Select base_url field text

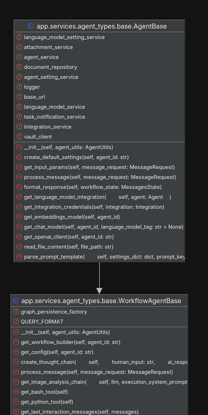[34, 97]
